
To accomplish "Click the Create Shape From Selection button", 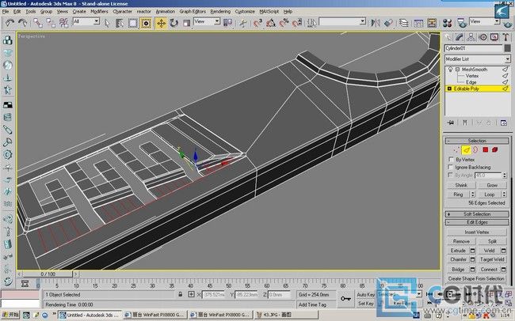I will pos(476,279).
